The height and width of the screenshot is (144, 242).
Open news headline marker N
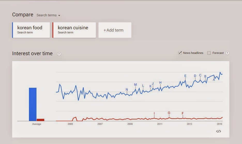tap(127, 90)
